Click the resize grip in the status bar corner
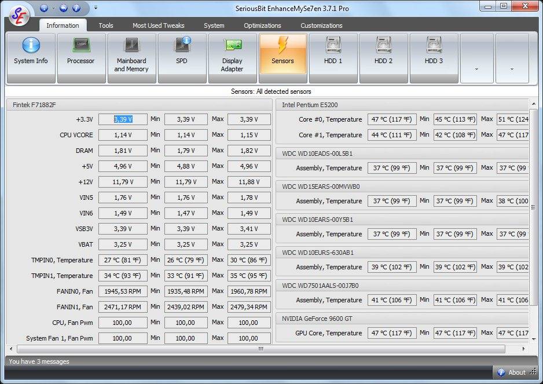The width and height of the screenshot is (543, 384). (x=534, y=372)
